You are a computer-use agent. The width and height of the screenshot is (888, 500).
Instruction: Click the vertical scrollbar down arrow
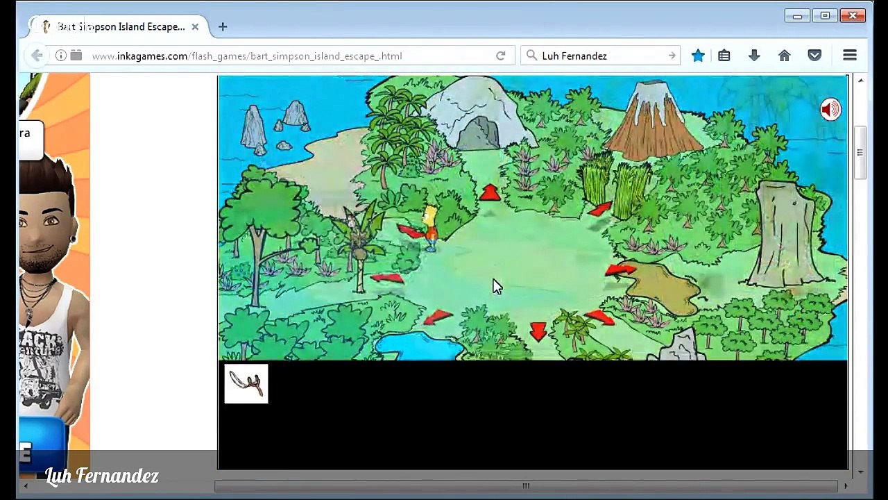point(860,473)
